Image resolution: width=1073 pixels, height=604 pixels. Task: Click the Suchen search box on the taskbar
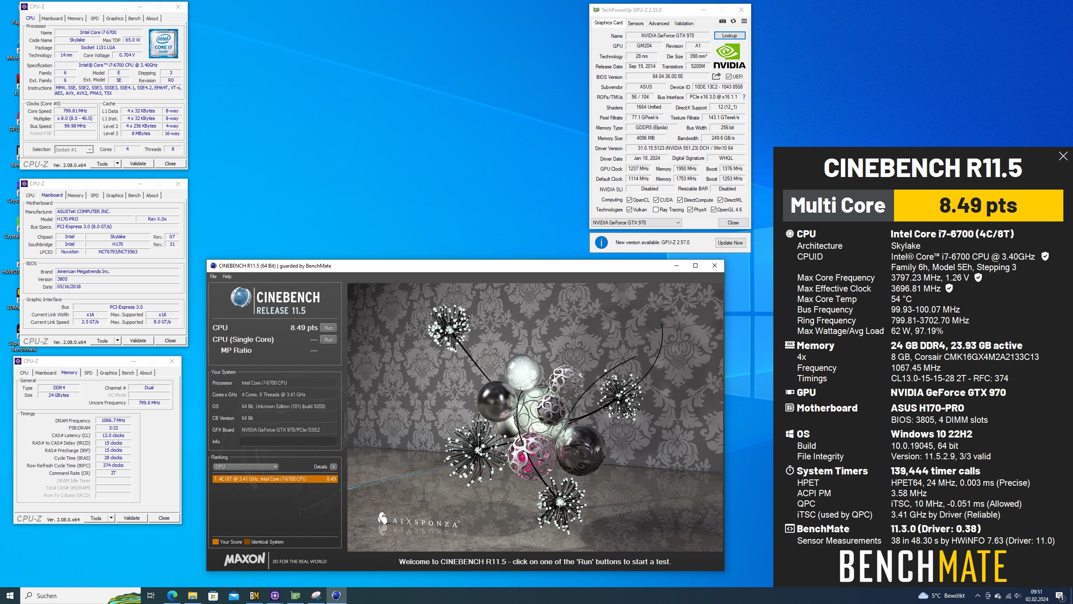click(80, 596)
